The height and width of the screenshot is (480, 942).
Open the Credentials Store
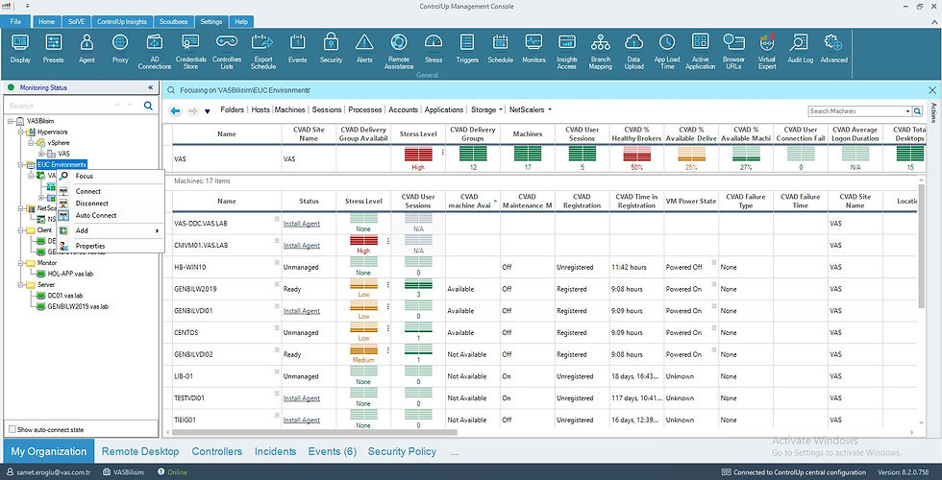tap(191, 52)
